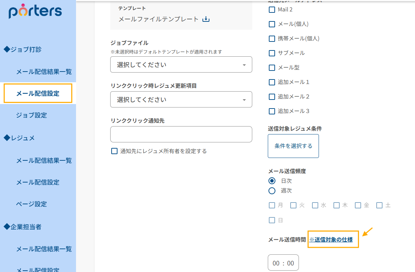This screenshot has width=415, height=272.
Task: Click the 条件を選択する button
Action: point(293,146)
